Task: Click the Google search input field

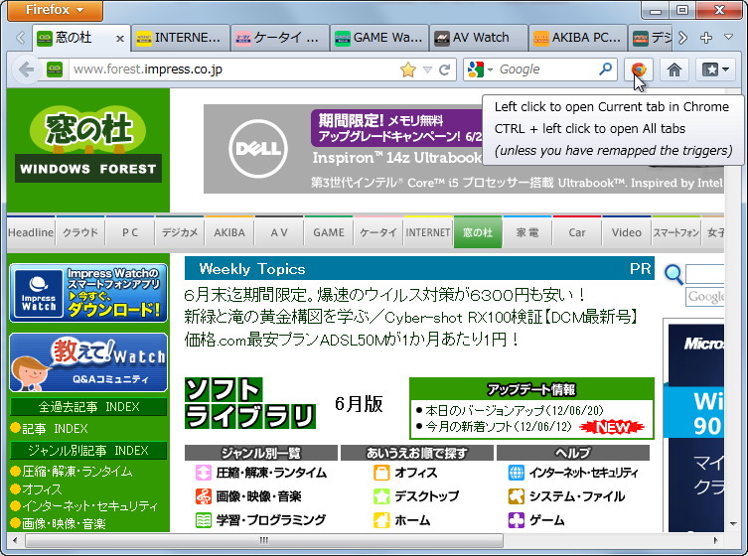Action: 546,69
